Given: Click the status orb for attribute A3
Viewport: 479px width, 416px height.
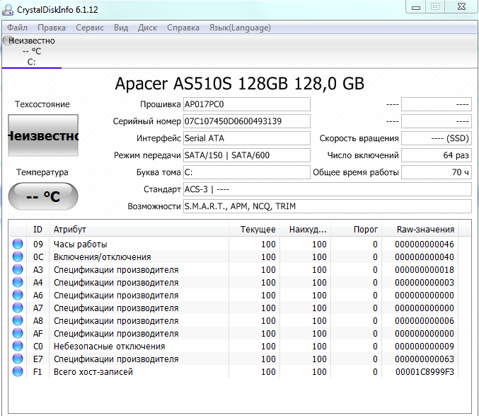Looking at the screenshot, I should pyautogui.click(x=18, y=269).
